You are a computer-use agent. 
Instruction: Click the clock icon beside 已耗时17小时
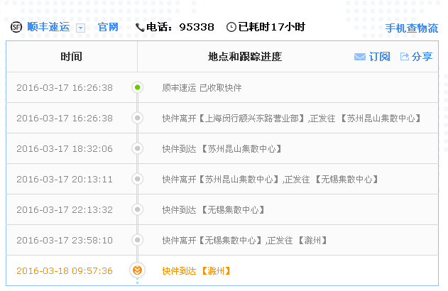click(x=231, y=27)
